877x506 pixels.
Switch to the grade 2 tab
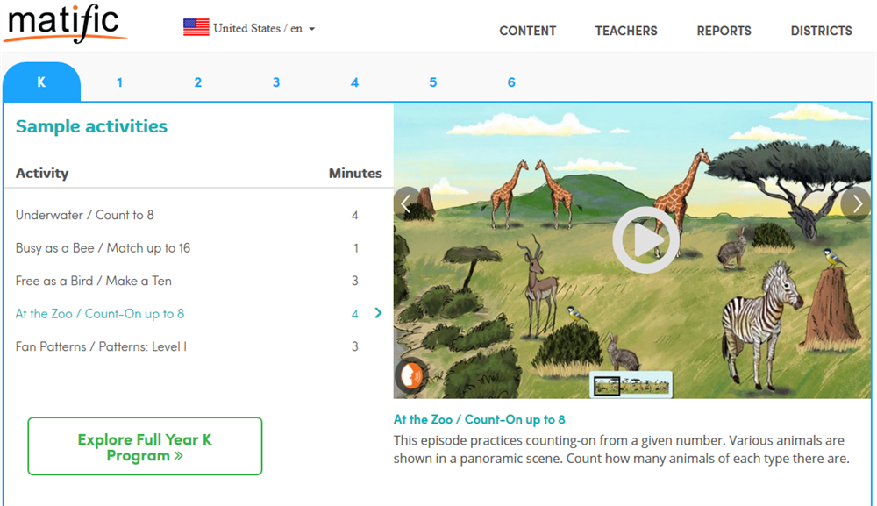[x=197, y=82]
